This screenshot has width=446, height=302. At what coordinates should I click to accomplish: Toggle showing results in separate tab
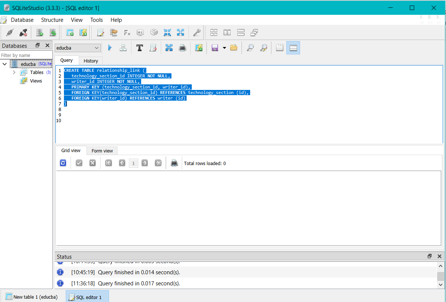click(279, 47)
